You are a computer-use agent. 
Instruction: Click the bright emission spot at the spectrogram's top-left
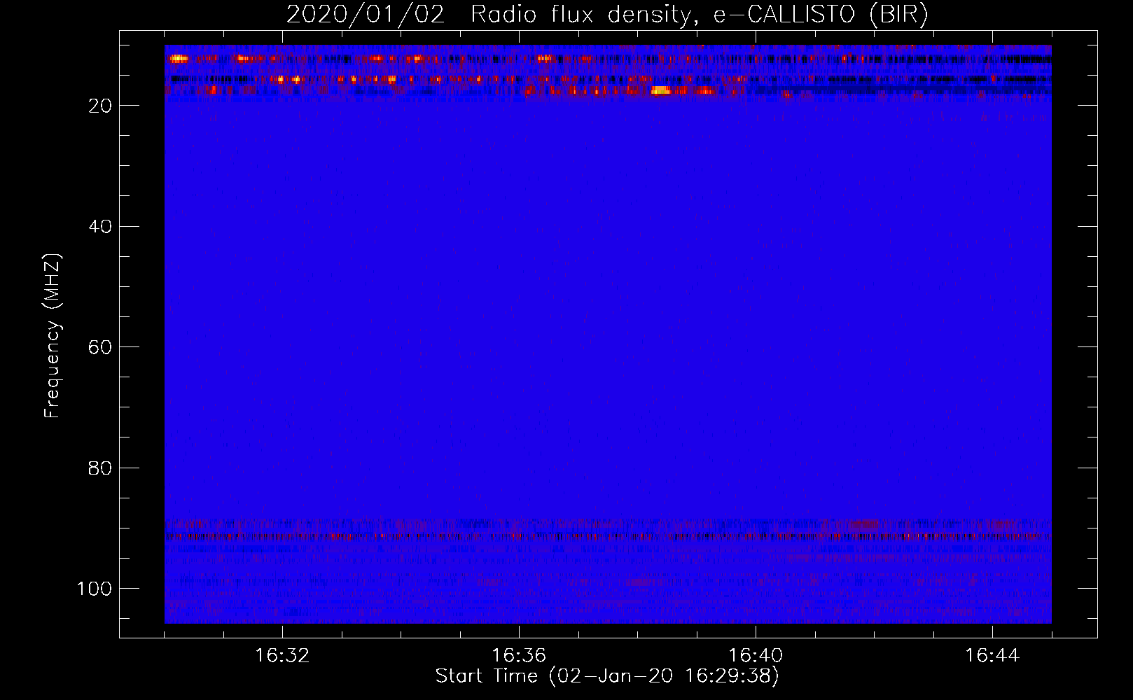179,59
